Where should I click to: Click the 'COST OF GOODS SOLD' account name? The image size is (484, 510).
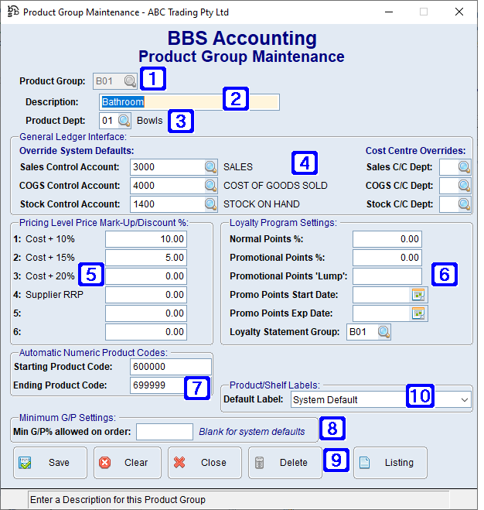(x=275, y=186)
